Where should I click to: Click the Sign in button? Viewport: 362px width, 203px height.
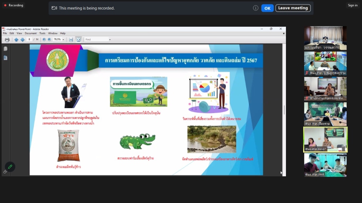[352, 5]
